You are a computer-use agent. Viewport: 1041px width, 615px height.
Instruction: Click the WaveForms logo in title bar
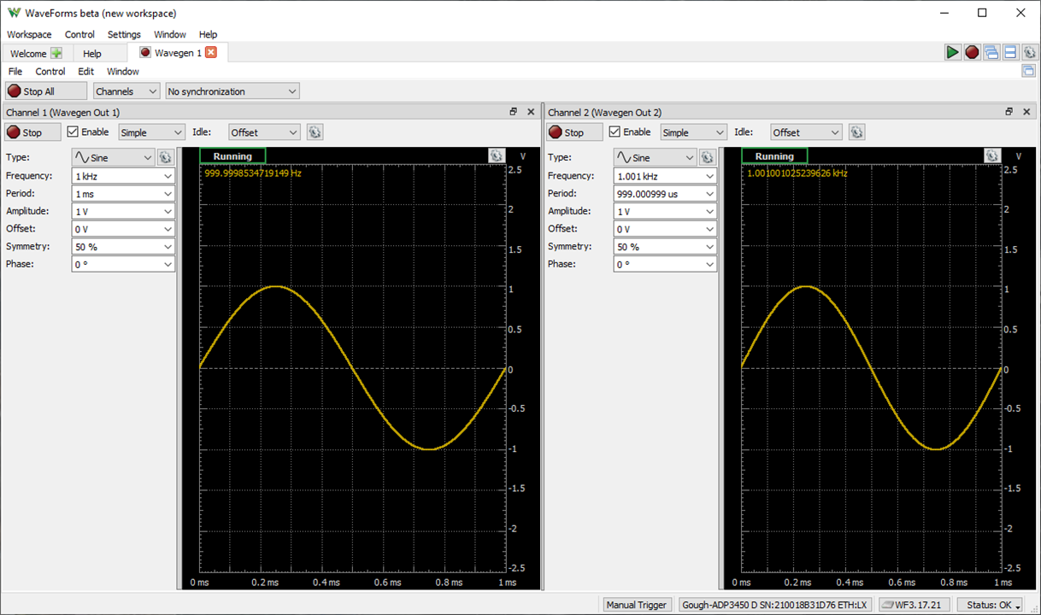pyautogui.click(x=14, y=13)
